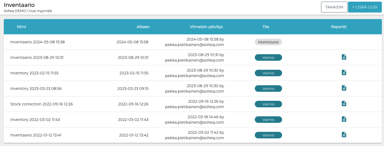The height and width of the screenshot is (146, 384).
Task: Click Valmis badge for Inventaario 2023-08-29
Action: 268,57
